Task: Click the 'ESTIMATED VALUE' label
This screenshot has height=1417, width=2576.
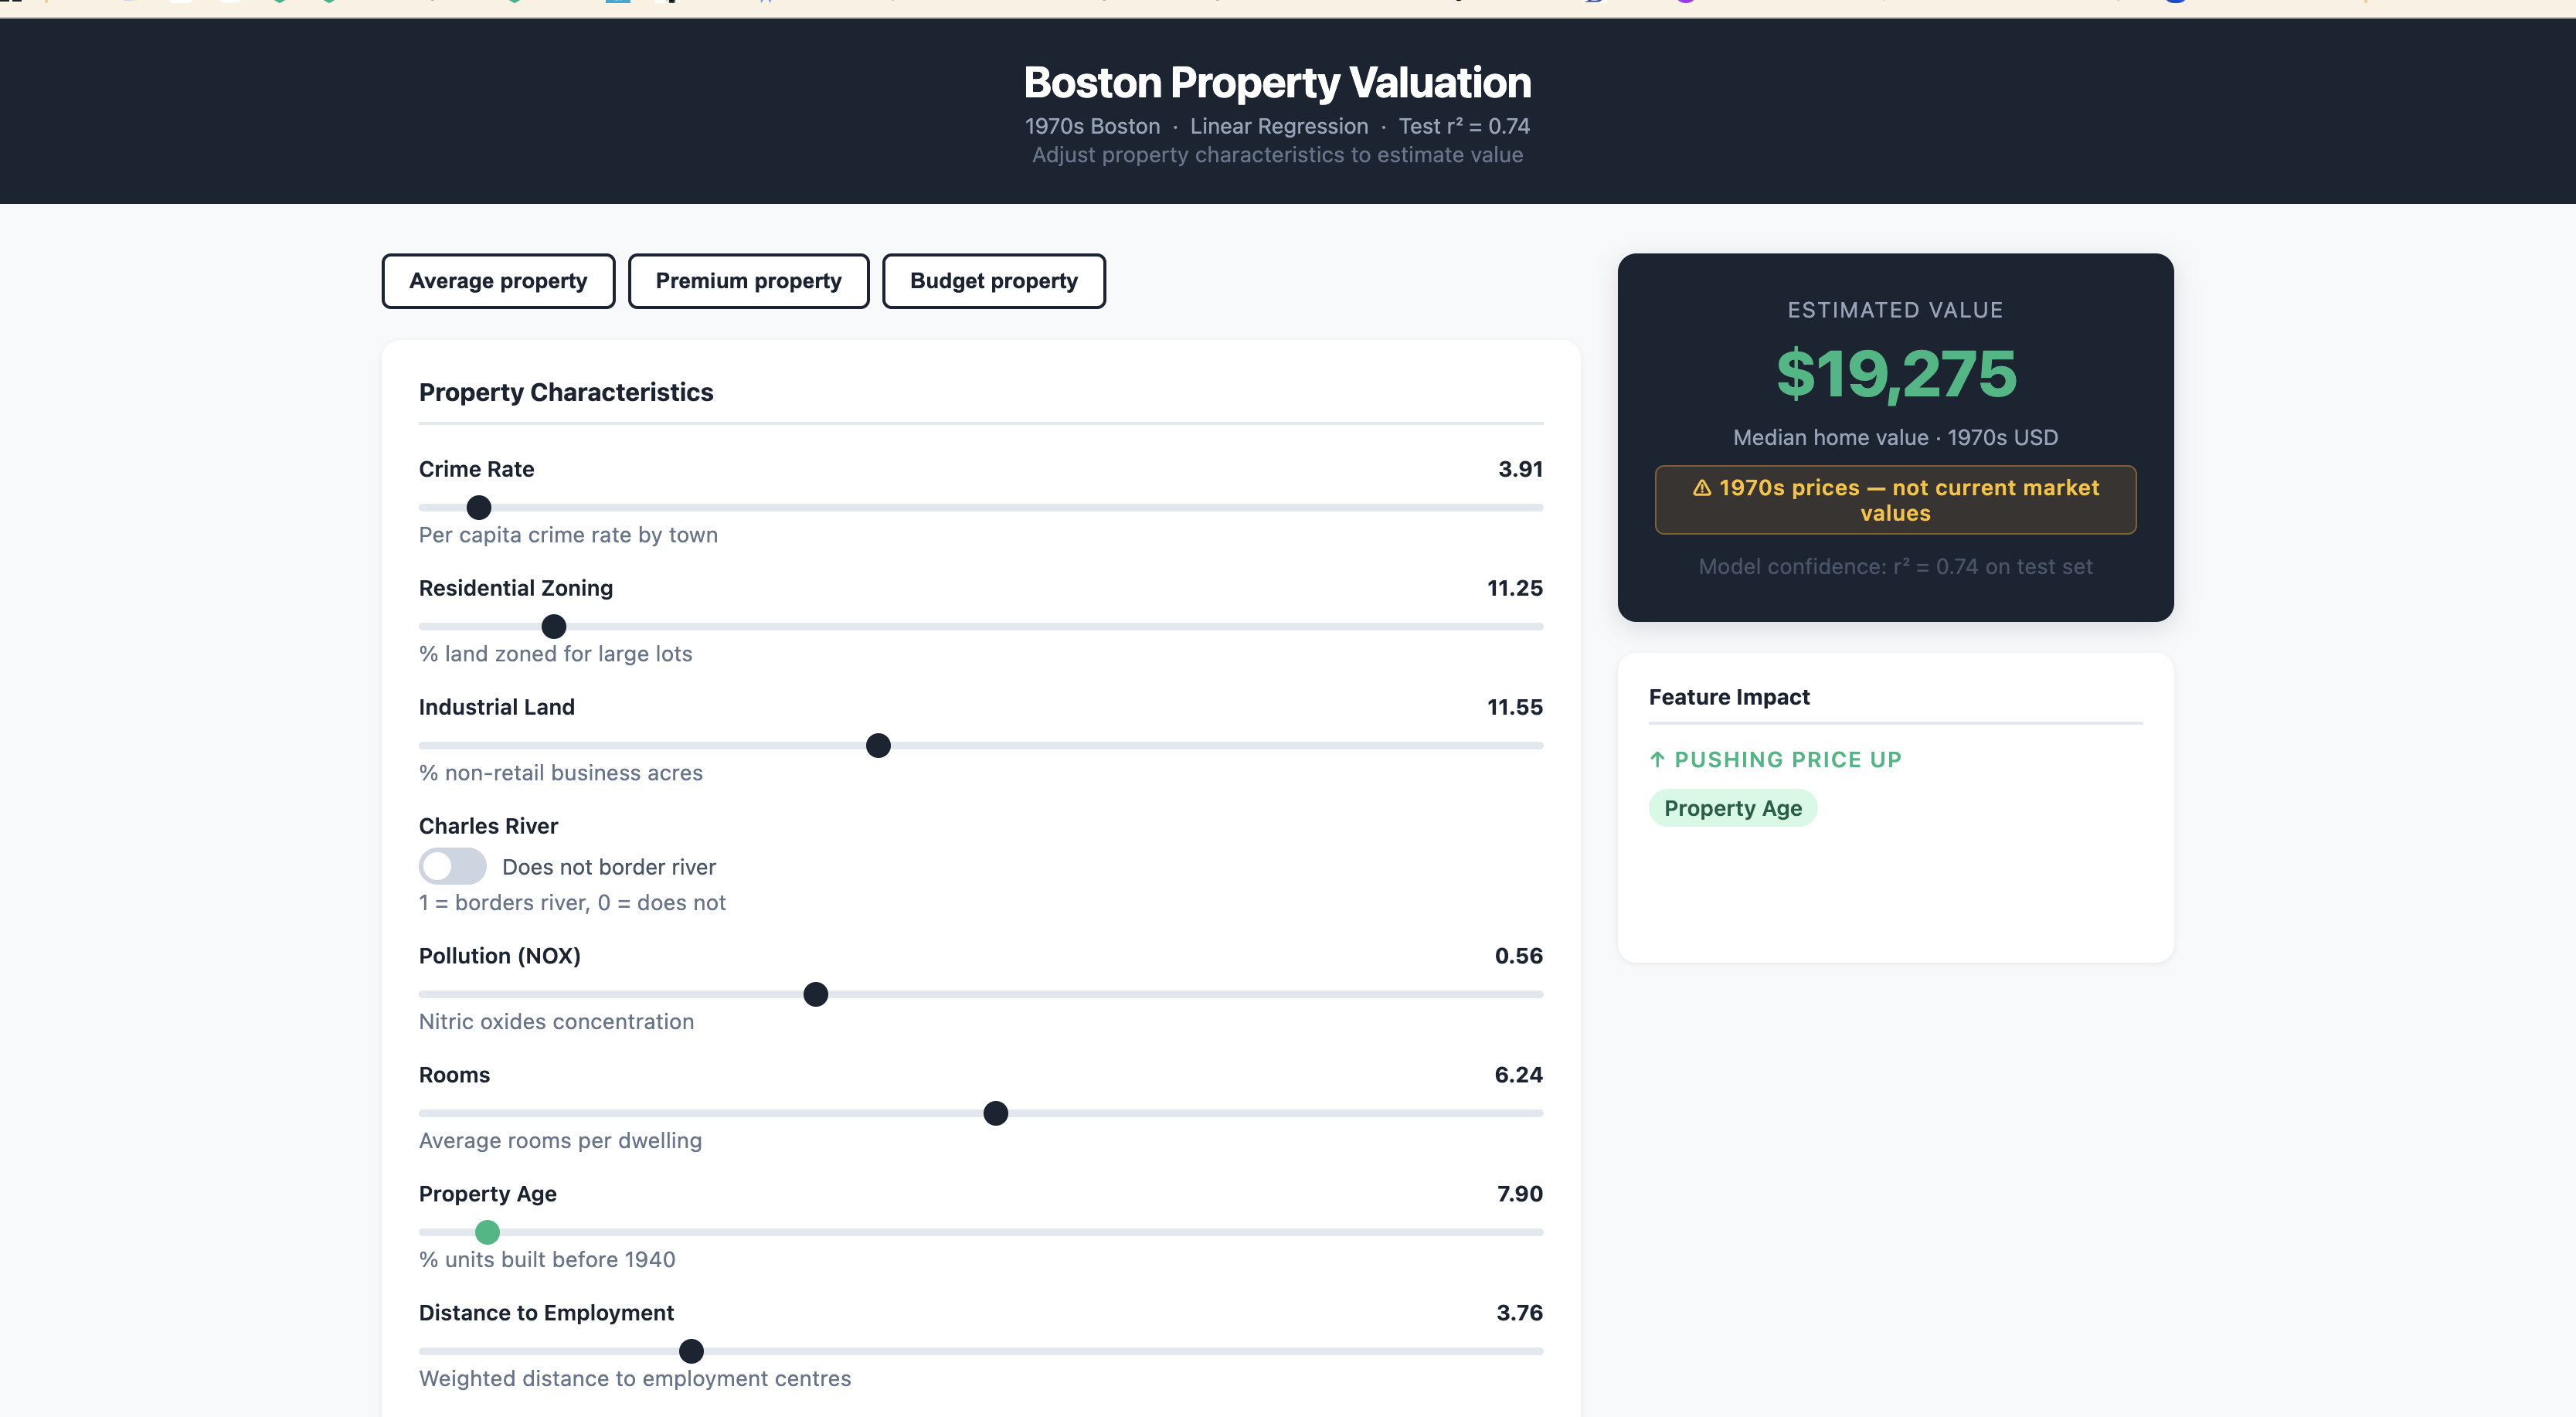Action: click(1895, 310)
